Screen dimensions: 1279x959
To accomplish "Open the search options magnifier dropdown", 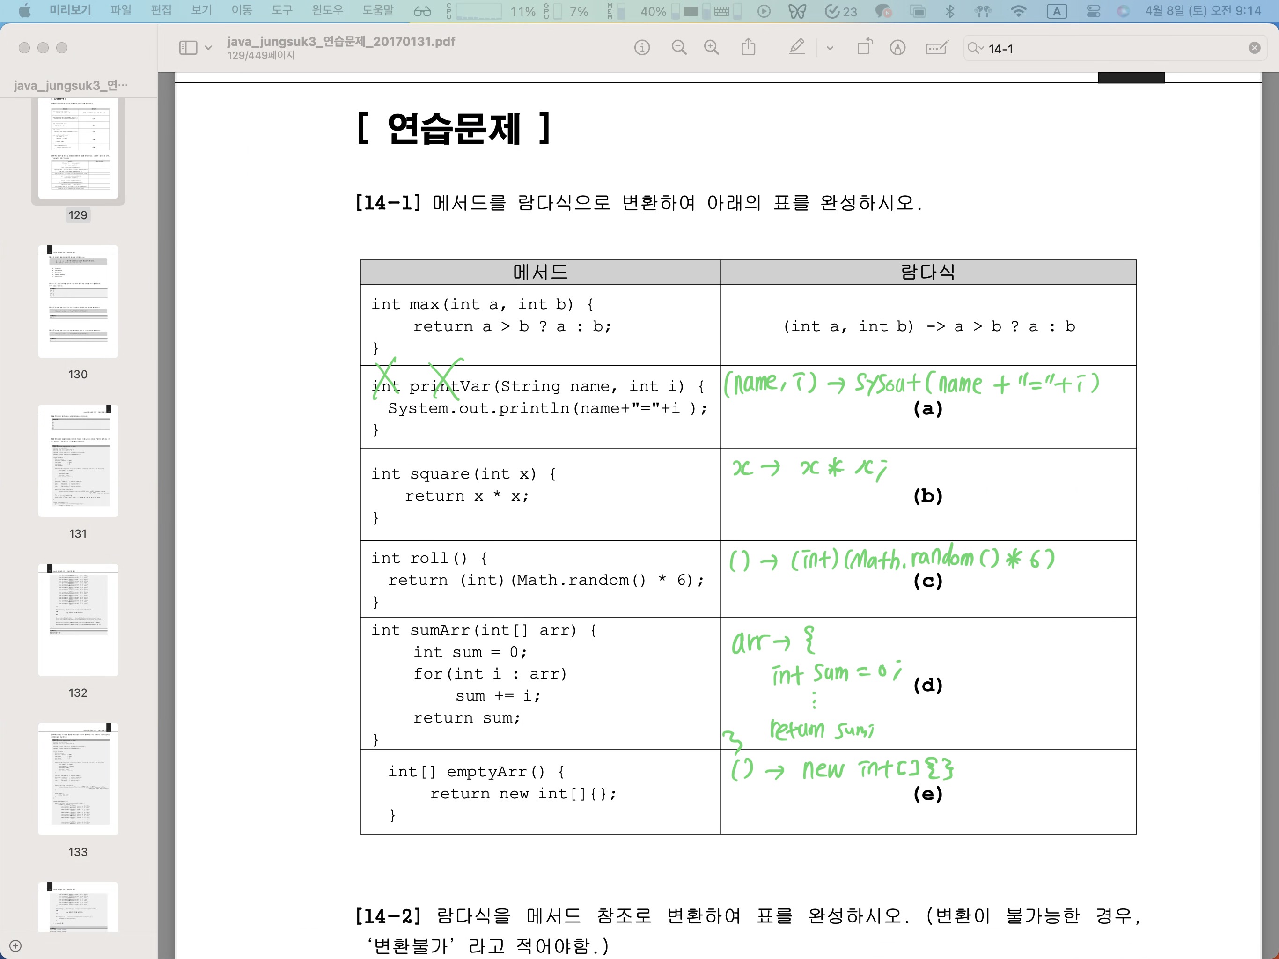I will (x=976, y=48).
